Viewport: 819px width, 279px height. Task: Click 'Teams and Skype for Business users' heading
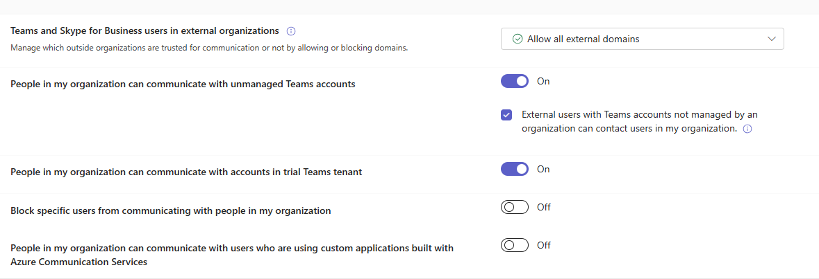pyautogui.click(x=144, y=30)
